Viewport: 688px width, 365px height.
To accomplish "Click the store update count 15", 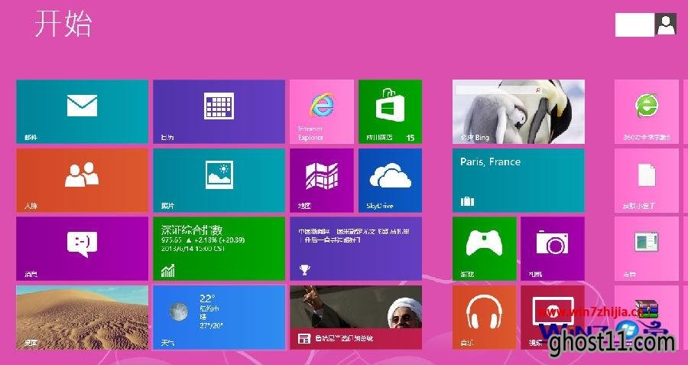I will pos(411,138).
